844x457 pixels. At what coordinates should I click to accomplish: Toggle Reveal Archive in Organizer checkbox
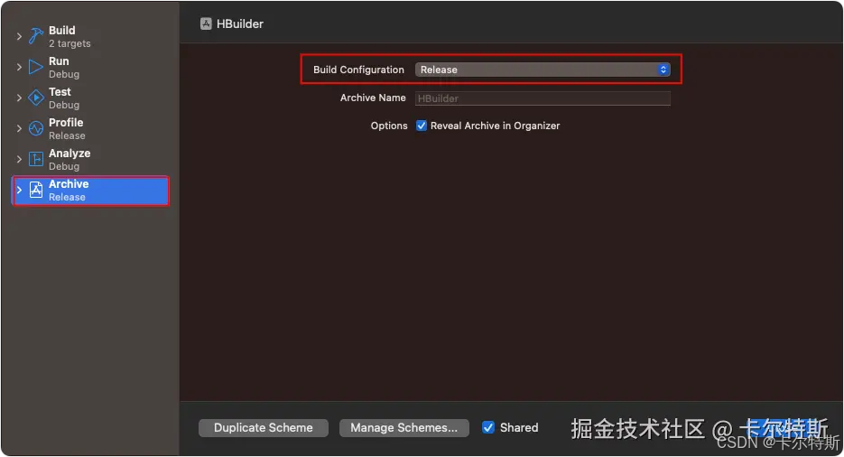click(x=422, y=126)
